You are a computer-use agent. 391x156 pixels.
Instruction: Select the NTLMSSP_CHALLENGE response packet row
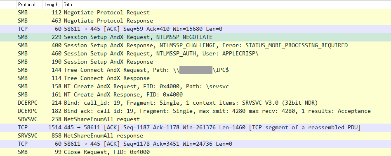[x=195, y=46]
